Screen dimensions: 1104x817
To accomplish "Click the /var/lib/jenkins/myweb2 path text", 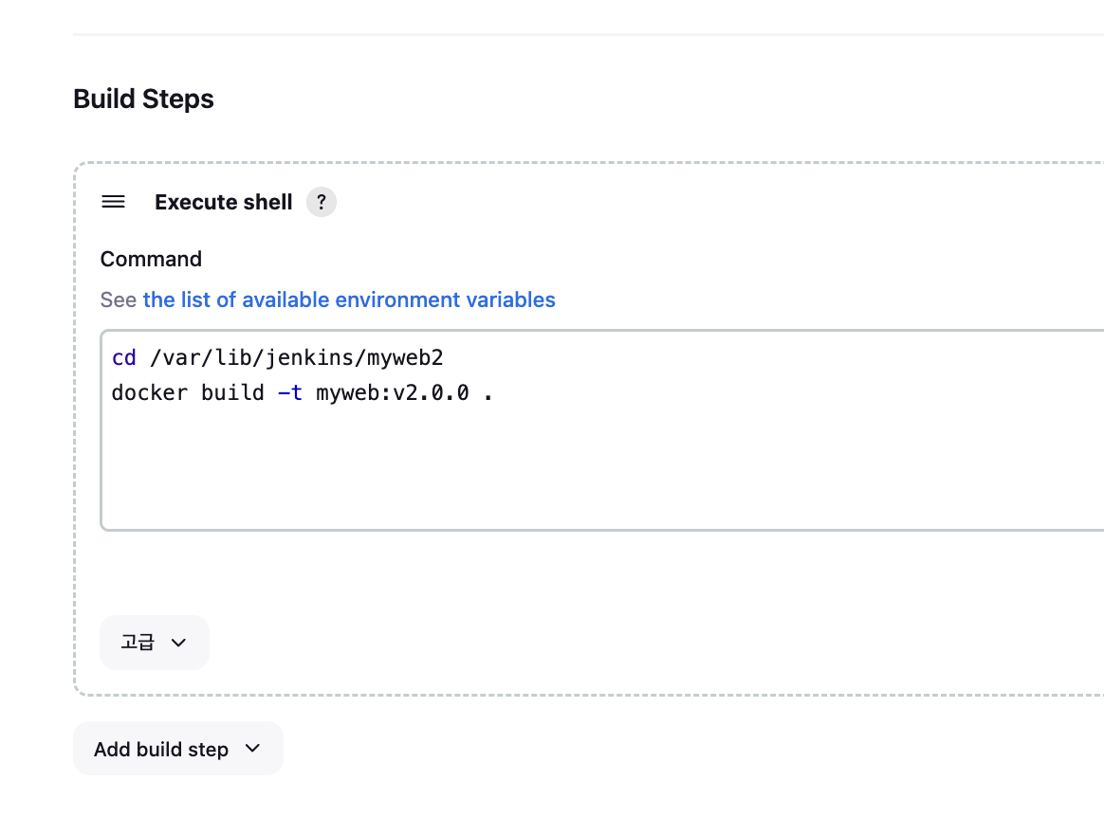I will tap(297, 358).
